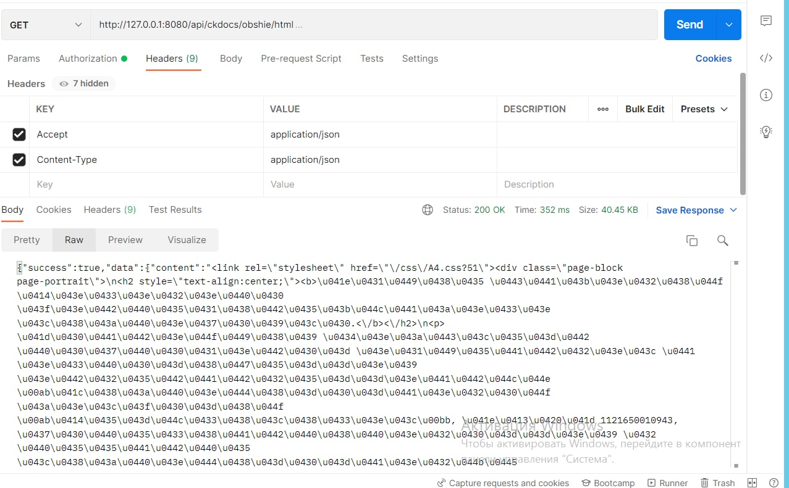The width and height of the screenshot is (789, 488).
Task: Click the Accept header key cell
Action: click(146, 134)
